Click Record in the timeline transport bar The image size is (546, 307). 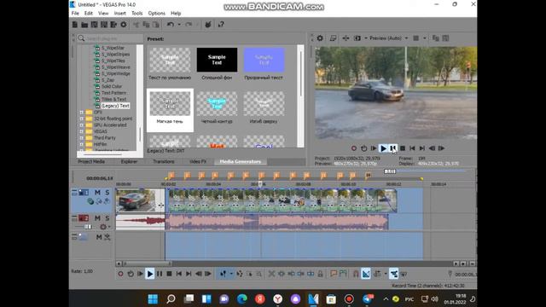(120, 274)
